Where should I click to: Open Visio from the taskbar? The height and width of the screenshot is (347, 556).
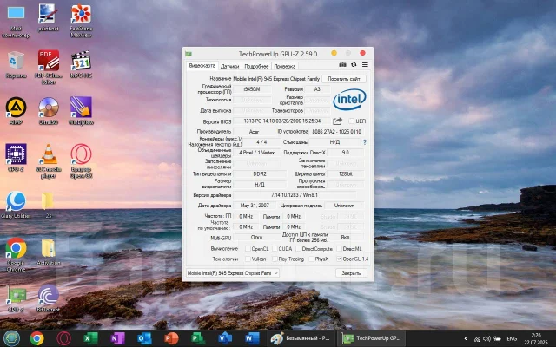225,338
